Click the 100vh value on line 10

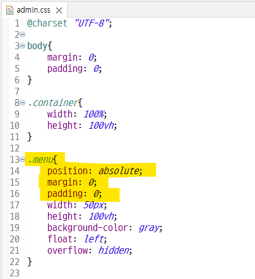point(102,126)
